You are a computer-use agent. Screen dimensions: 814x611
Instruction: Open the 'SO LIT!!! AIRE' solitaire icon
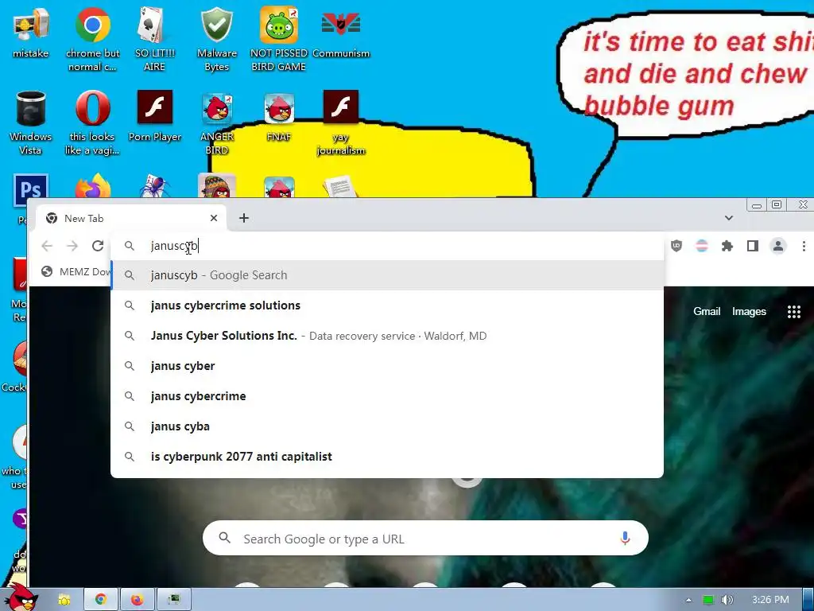pos(154,39)
